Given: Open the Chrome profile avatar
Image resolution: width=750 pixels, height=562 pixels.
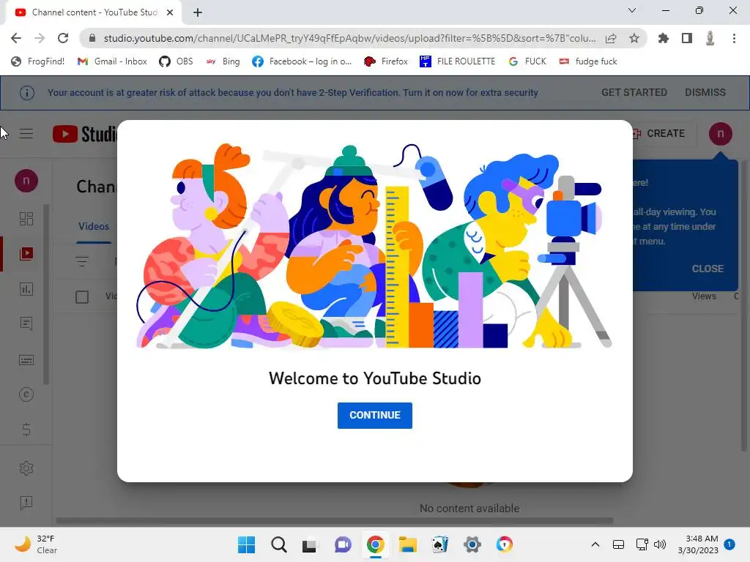Looking at the screenshot, I should point(710,38).
